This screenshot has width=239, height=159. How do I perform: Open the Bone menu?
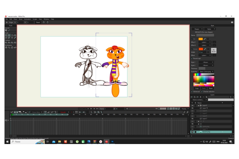coord(21,19)
